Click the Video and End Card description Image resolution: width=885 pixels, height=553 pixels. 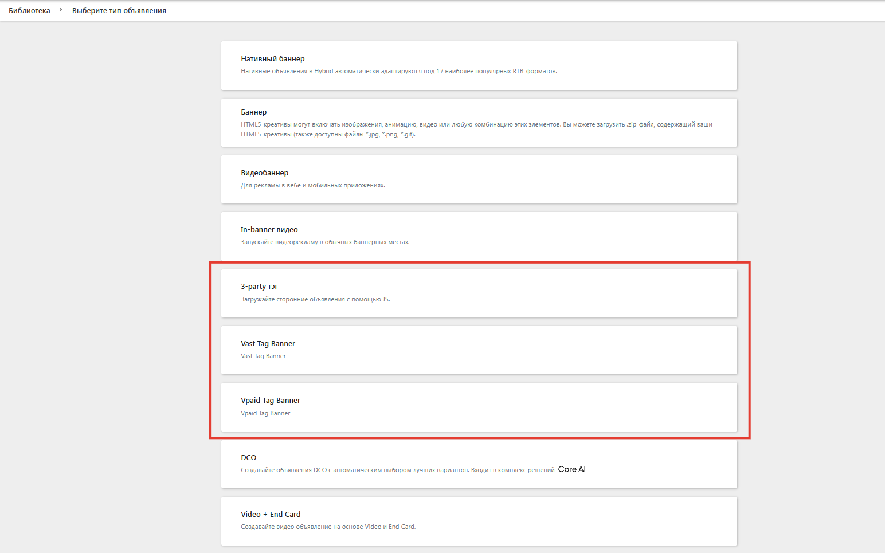click(328, 527)
